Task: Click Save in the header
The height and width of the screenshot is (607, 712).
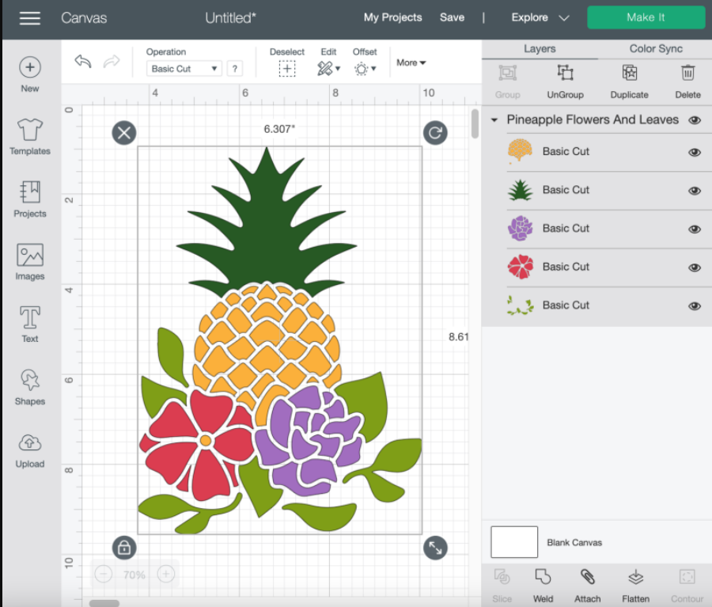Action: [x=452, y=17]
